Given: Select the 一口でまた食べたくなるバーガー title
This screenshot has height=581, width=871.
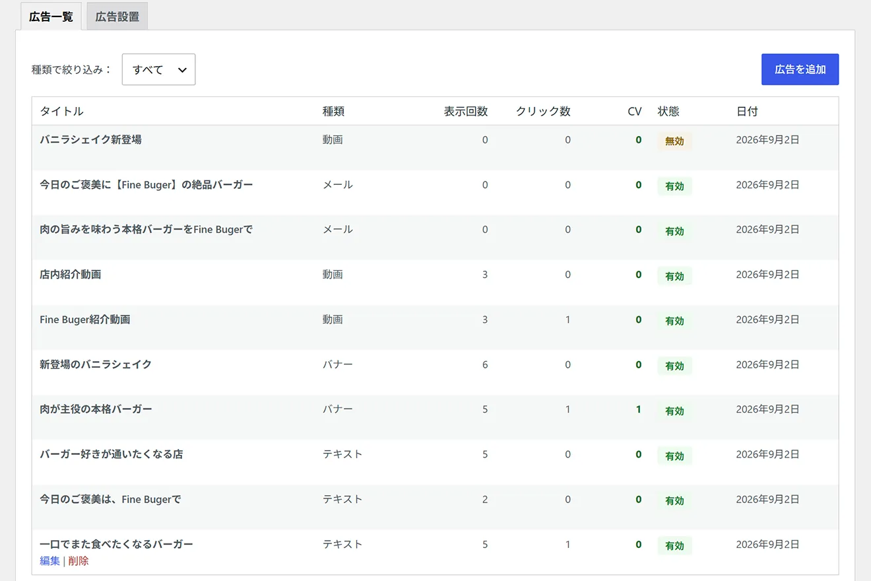Looking at the screenshot, I should click(116, 545).
